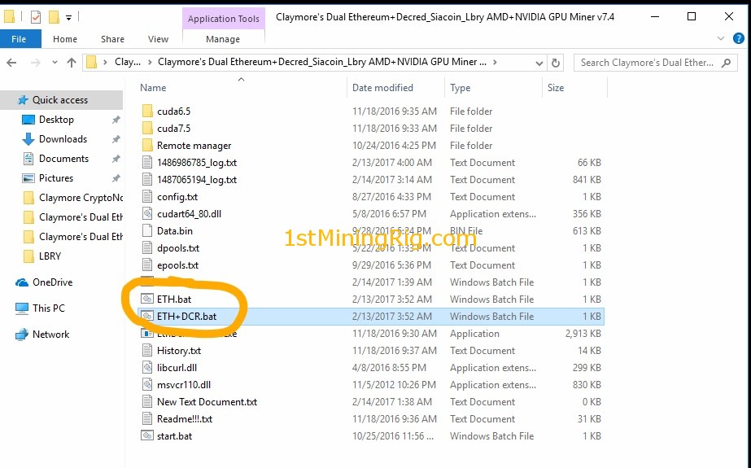The height and width of the screenshot is (468, 751).
Task: Expand the chevron at the breadcrumb end
Action: 495,63
